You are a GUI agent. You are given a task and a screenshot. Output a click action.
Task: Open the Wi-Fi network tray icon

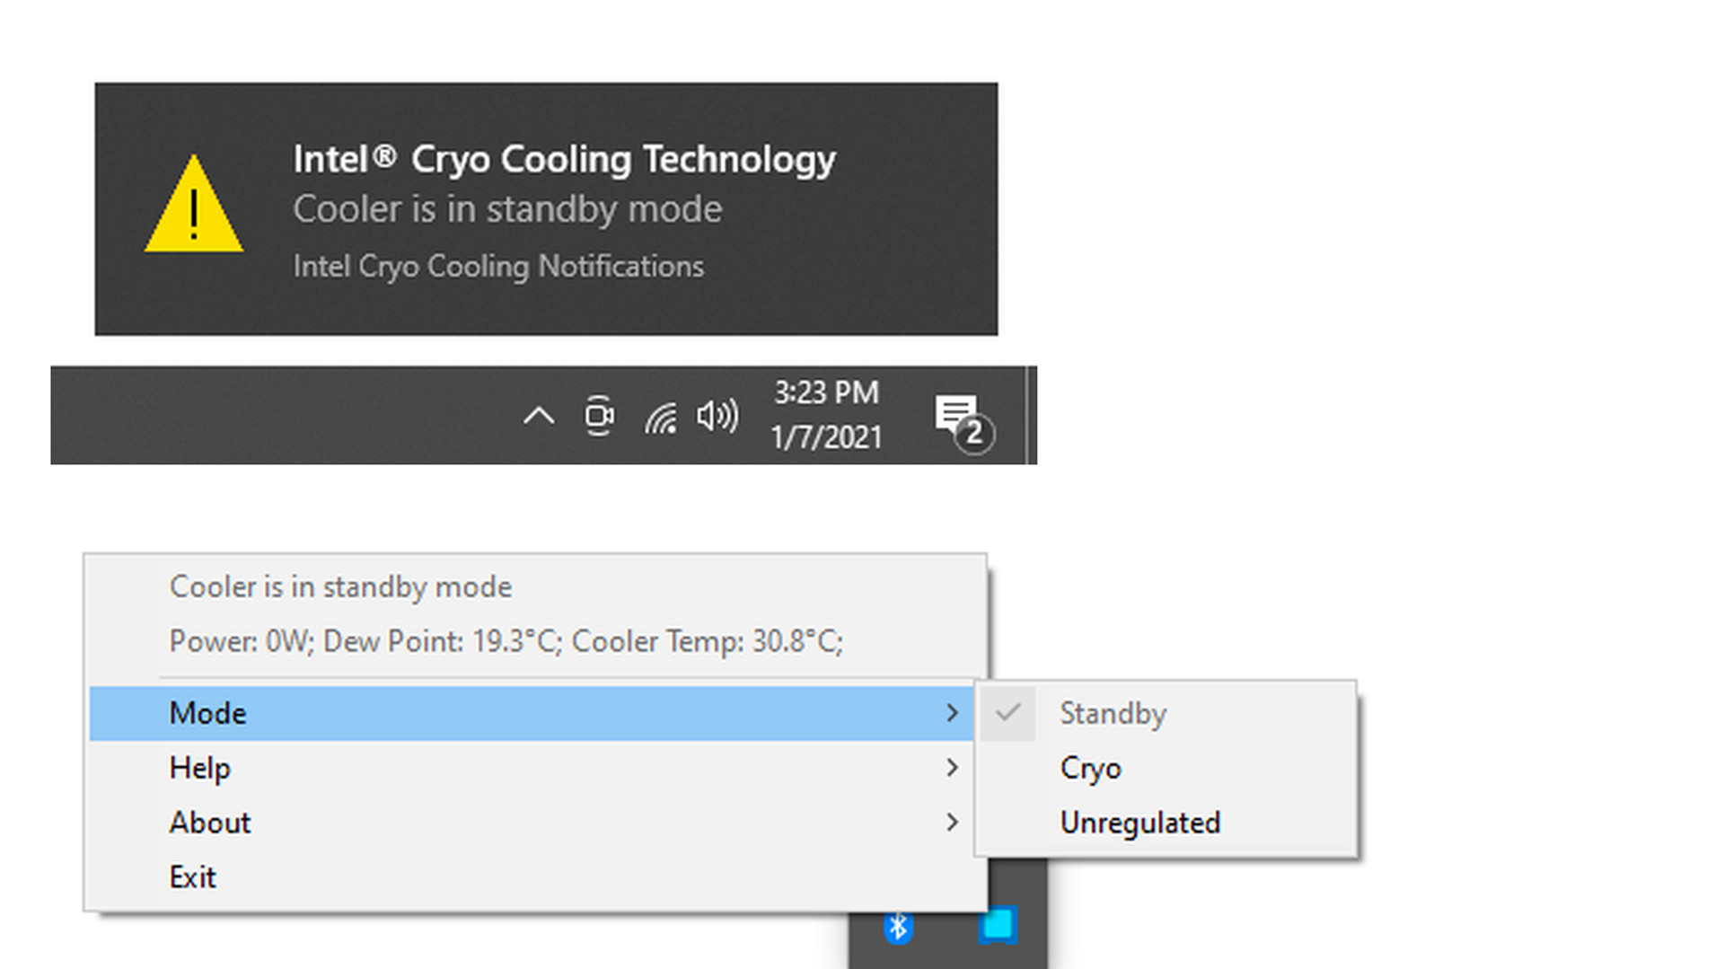[661, 418]
